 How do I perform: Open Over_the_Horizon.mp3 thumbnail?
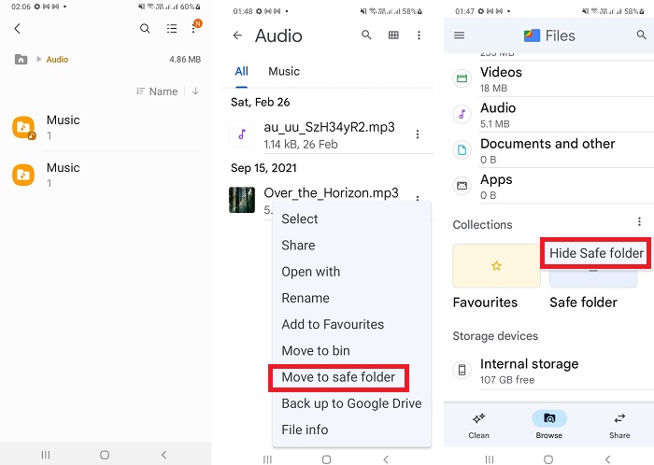tap(242, 200)
